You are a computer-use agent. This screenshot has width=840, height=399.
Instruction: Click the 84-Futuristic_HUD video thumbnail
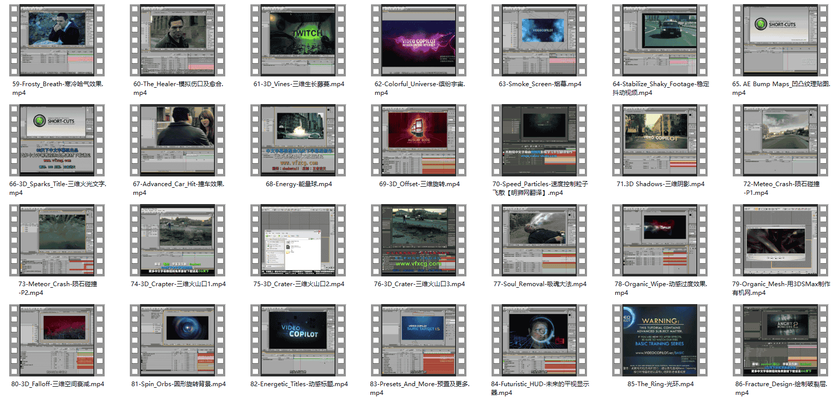(x=539, y=341)
